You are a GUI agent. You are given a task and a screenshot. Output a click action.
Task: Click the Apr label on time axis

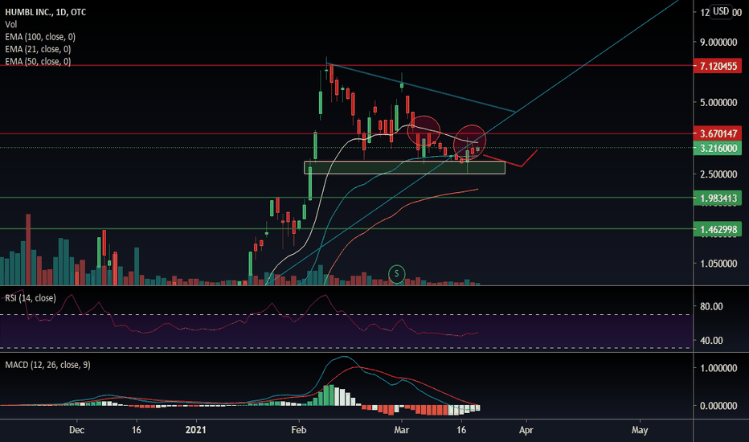(x=526, y=430)
